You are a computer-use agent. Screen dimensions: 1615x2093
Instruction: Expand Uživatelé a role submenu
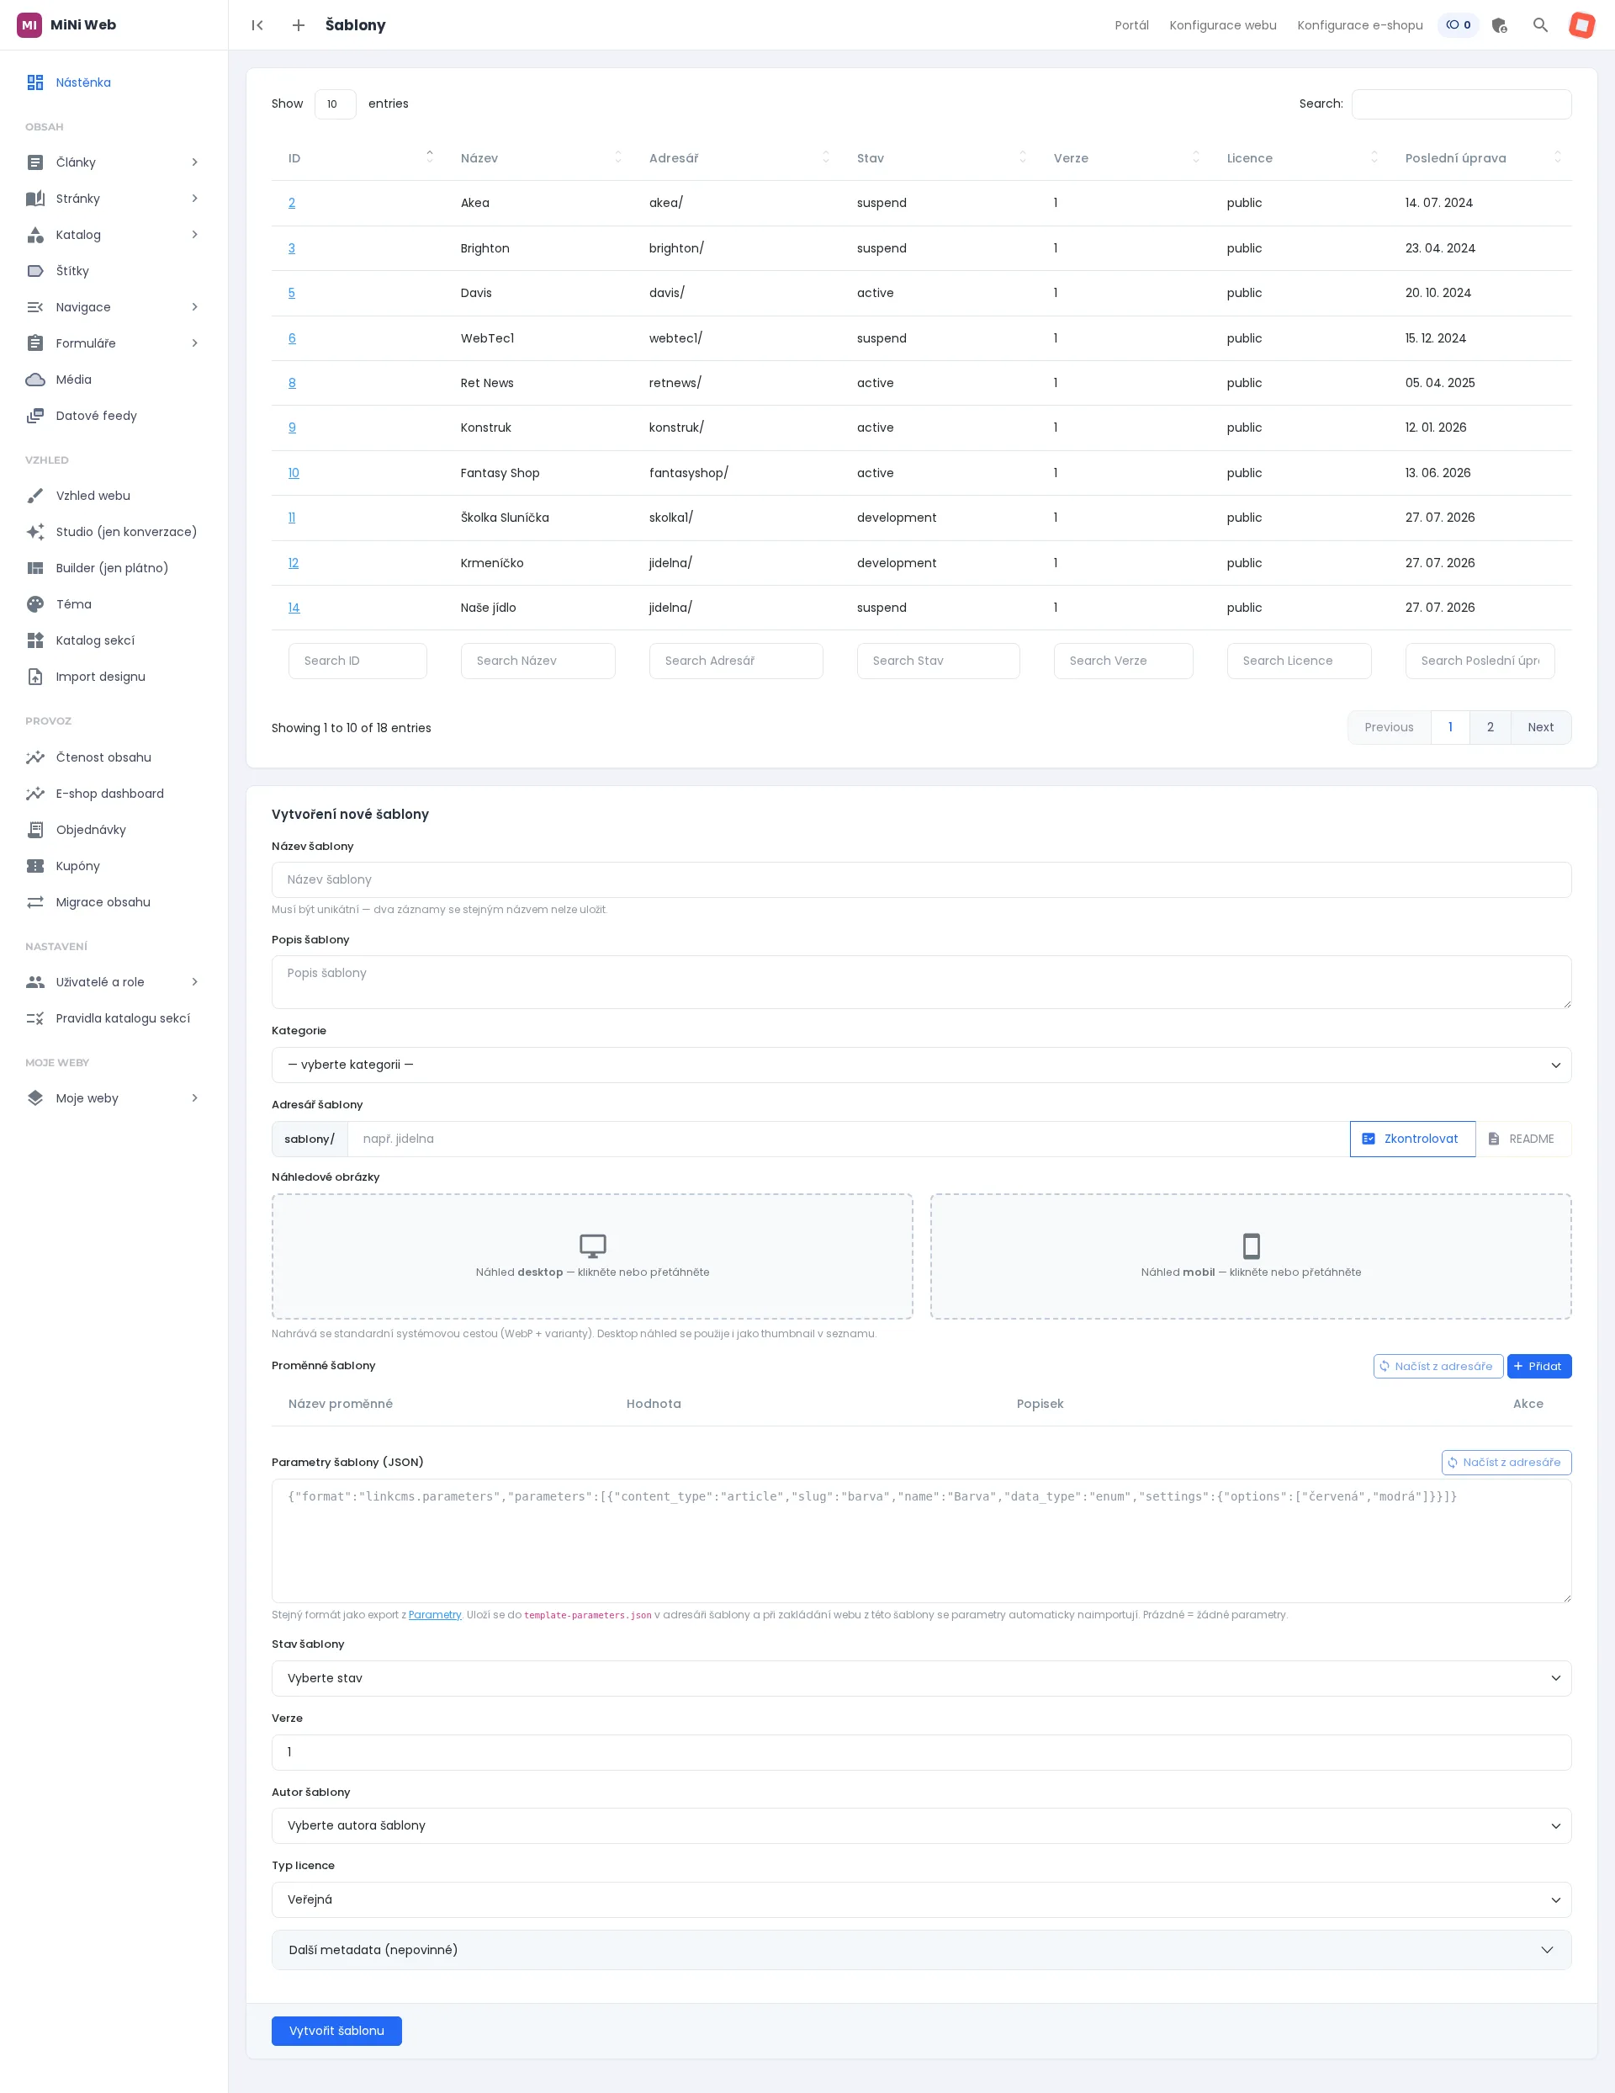tap(194, 982)
